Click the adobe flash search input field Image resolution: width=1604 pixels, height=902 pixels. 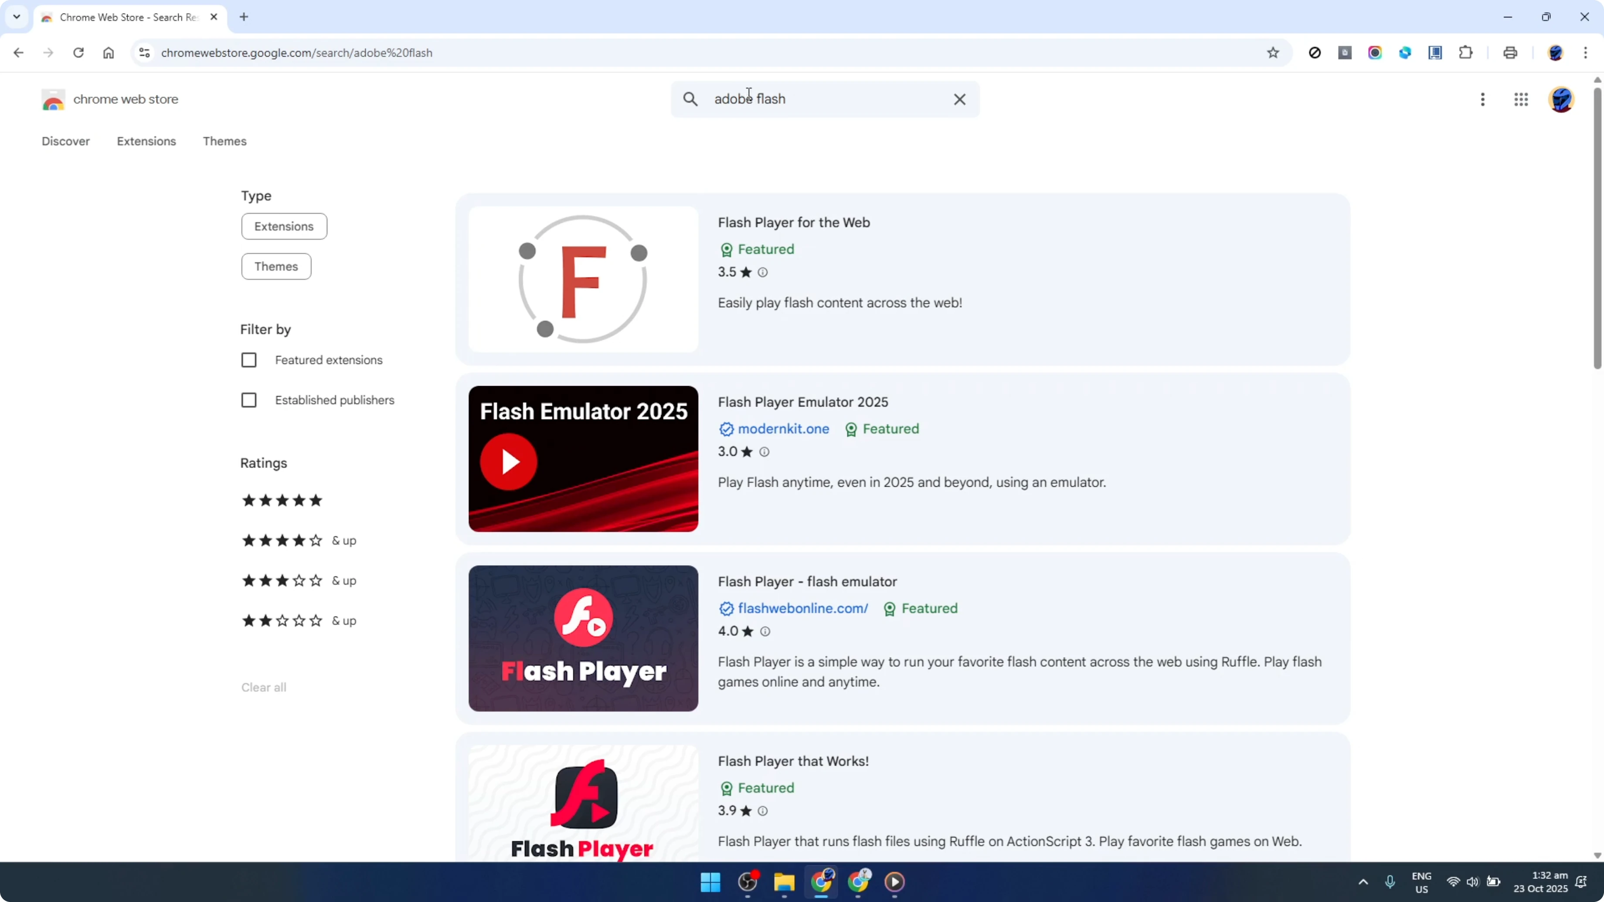[x=809, y=99]
